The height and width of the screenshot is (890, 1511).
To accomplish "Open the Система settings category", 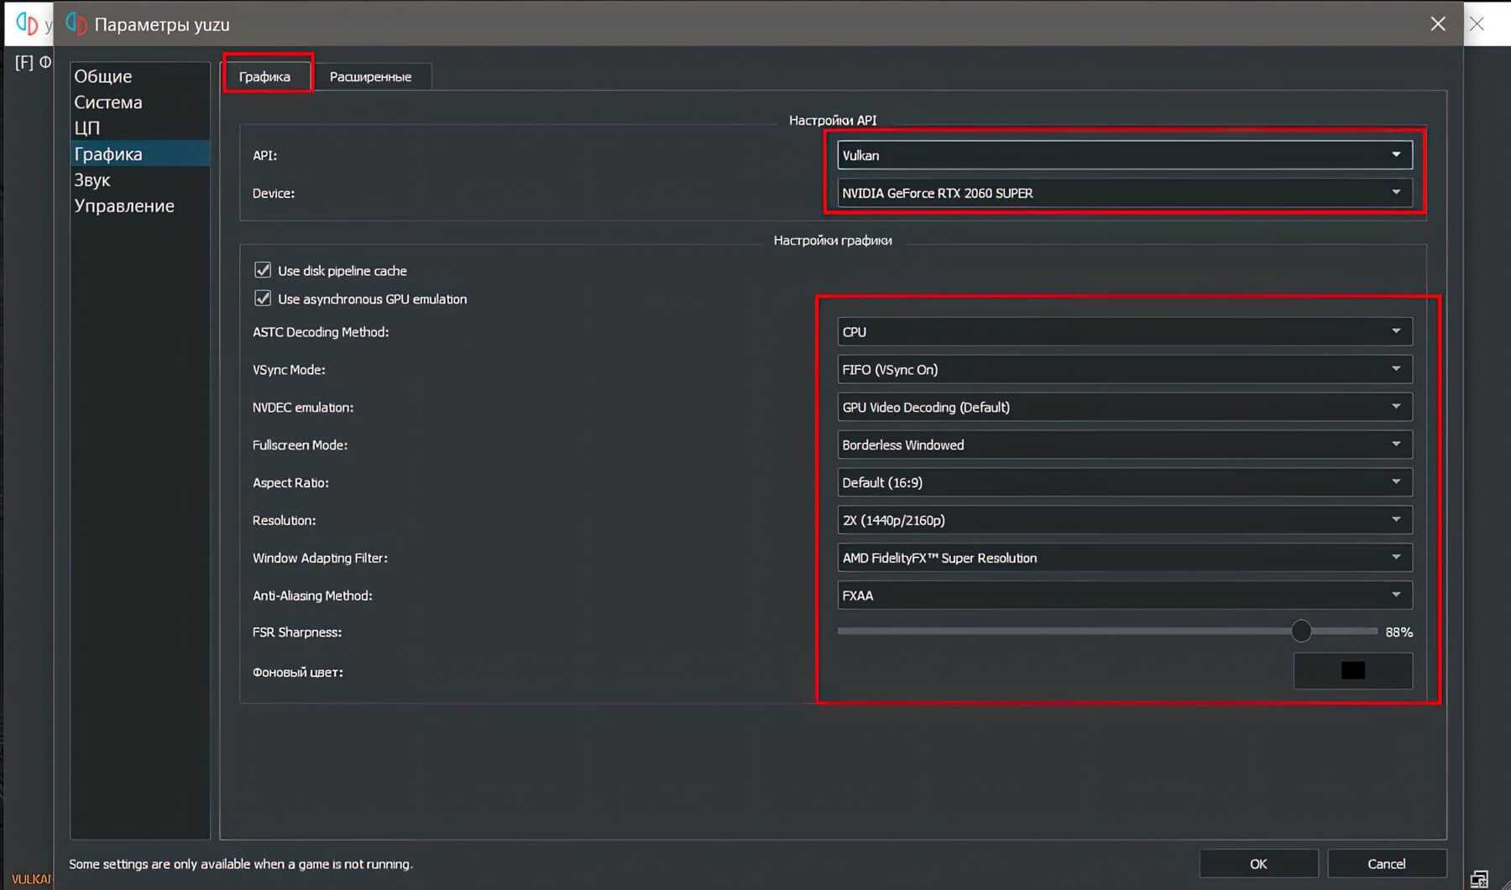I will (108, 102).
